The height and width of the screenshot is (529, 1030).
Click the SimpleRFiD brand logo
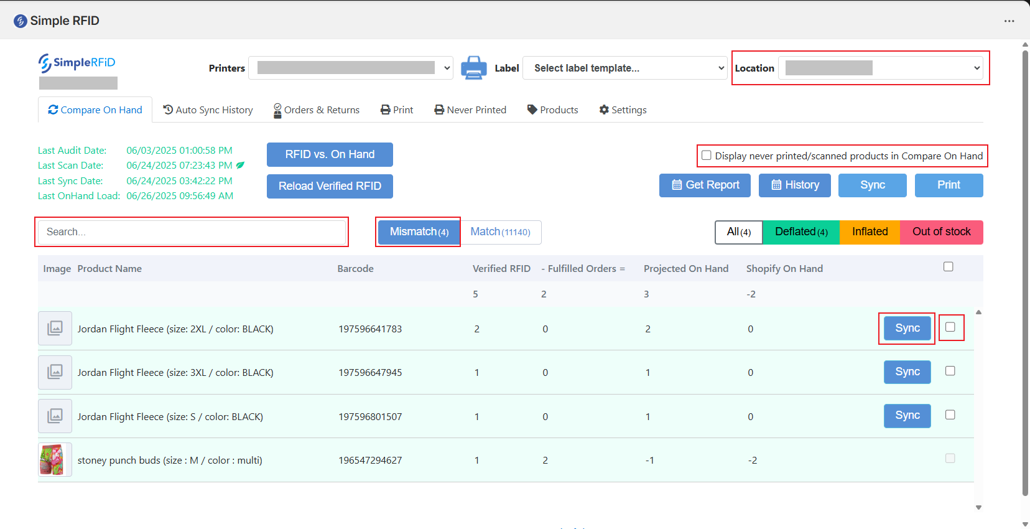pos(77,63)
